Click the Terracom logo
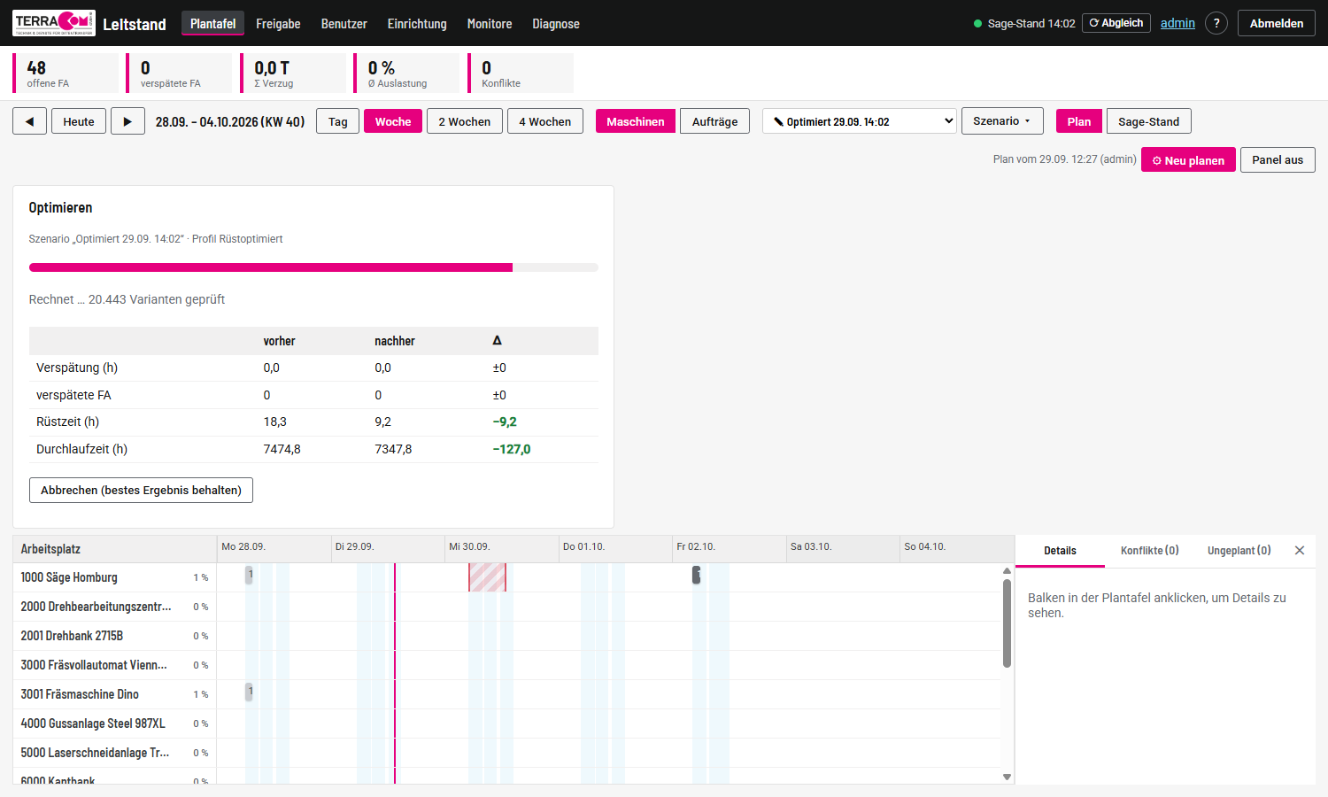 (x=54, y=23)
